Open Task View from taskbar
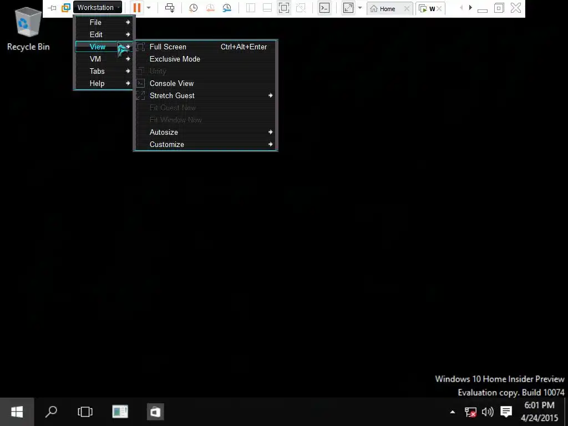This screenshot has width=568, height=426. click(85, 412)
